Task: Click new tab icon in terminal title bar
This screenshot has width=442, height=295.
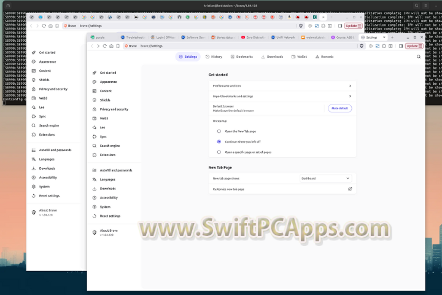Action: coord(8,6)
